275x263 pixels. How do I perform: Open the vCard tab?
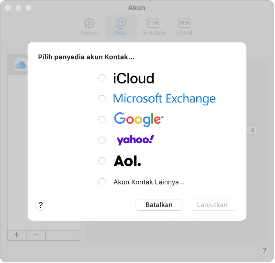click(184, 27)
